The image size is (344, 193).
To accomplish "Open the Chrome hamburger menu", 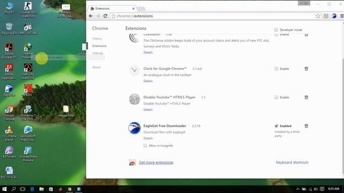I will (x=342, y=16).
